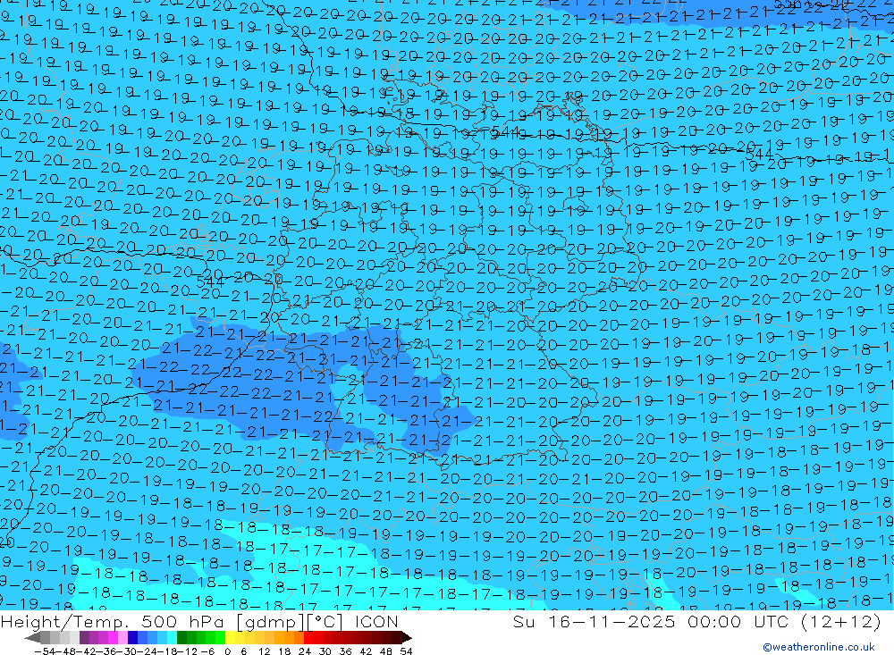Click the dark maroon right arrow end of the color scale
Screen dimensions: 894x655
[x=407, y=638]
